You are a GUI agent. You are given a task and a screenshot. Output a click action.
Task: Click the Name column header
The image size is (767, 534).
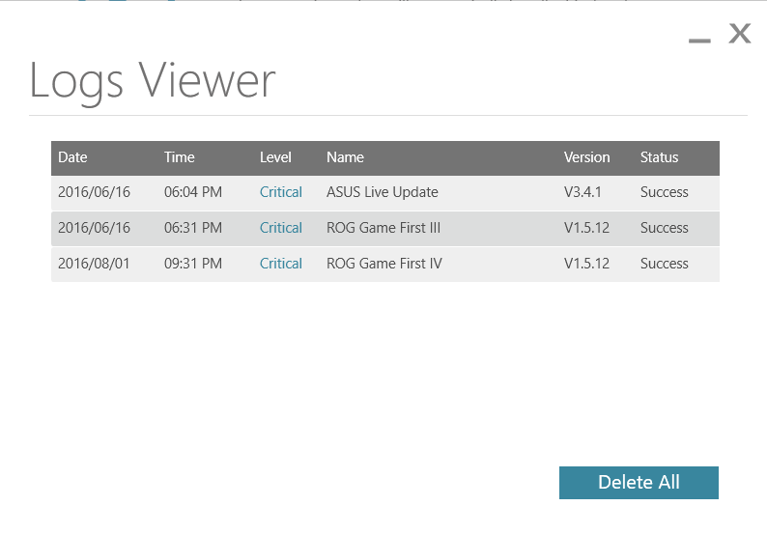[345, 157]
